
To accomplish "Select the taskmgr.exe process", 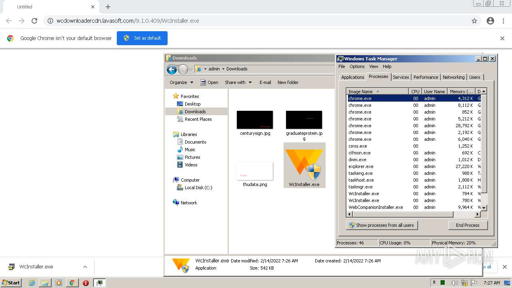I will (413, 187).
